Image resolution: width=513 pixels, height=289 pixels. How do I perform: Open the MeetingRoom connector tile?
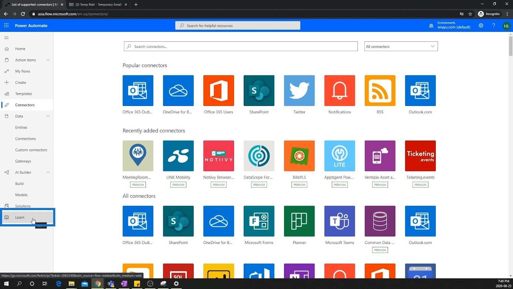pos(138,156)
